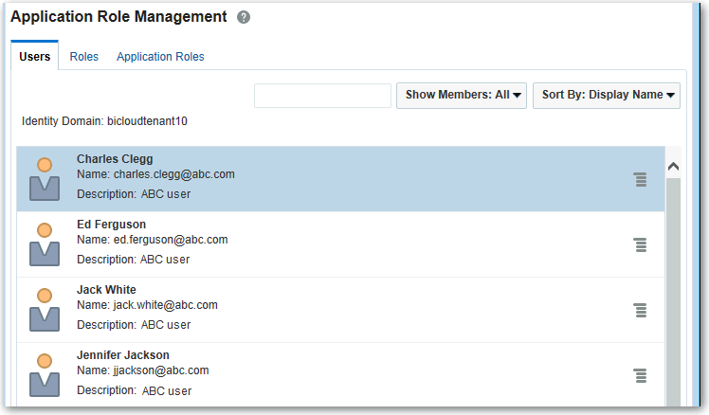The width and height of the screenshot is (709, 415).
Task: Click Ed Ferguson's user avatar icon
Action: [x=45, y=244]
